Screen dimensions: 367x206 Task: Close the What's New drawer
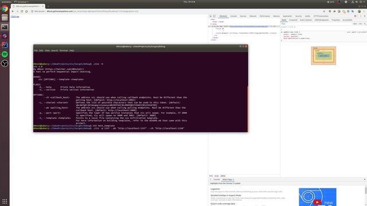click(x=365, y=179)
